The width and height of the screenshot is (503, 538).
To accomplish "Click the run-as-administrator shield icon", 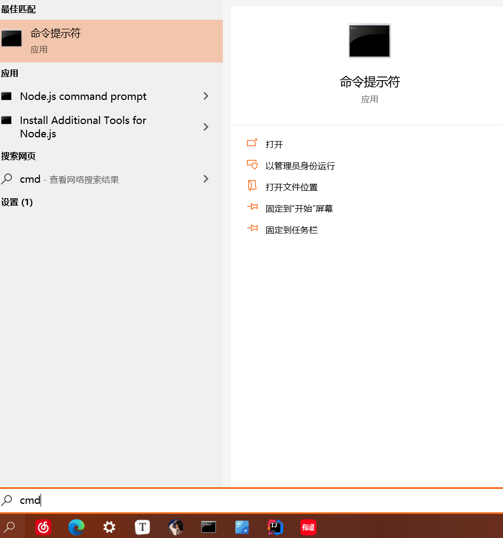I will click(252, 165).
